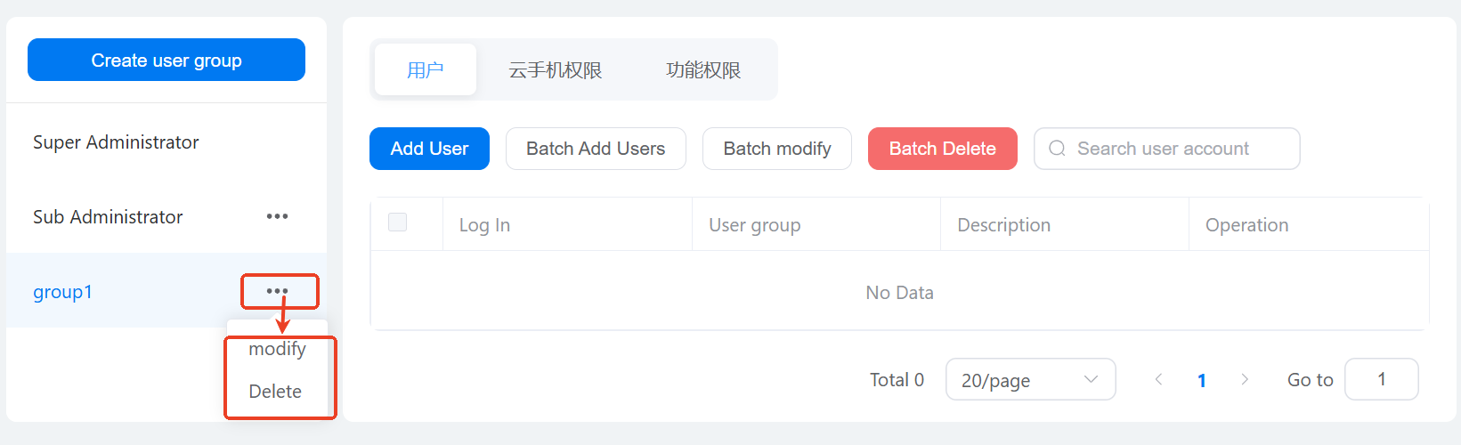Click the search magnifier icon
The image size is (1461, 445).
[x=1057, y=149]
